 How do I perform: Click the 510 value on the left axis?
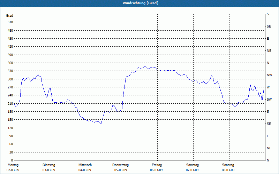point(10,22)
